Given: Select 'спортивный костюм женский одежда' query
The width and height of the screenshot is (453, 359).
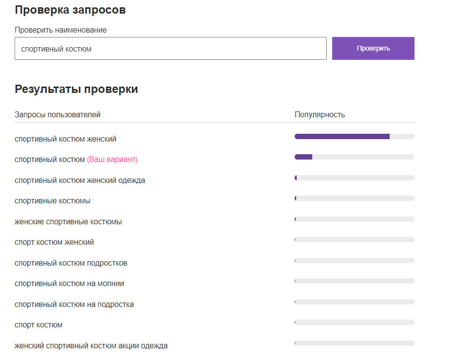Looking at the screenshot, I should coord(80,180).
